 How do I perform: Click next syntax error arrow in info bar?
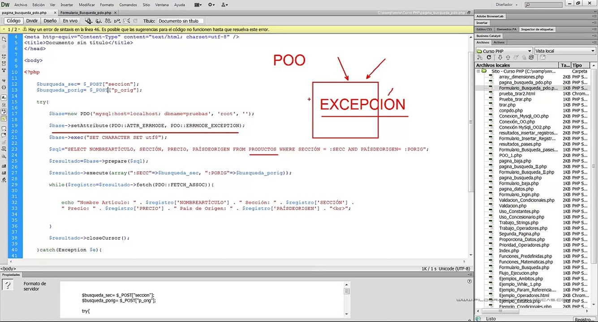[18, 30]
